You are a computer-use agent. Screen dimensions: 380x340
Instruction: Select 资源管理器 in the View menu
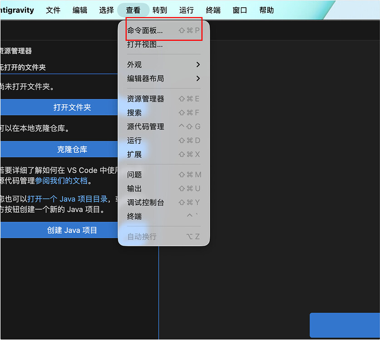164,99
